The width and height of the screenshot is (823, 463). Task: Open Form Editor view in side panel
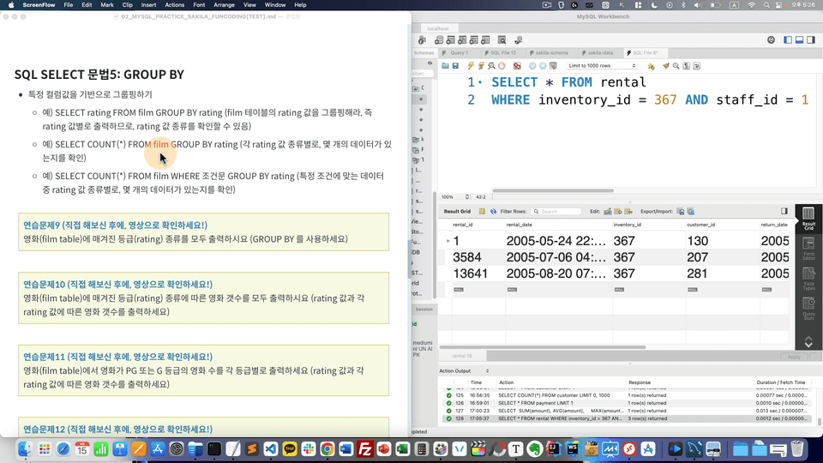[x=808, y=249]
